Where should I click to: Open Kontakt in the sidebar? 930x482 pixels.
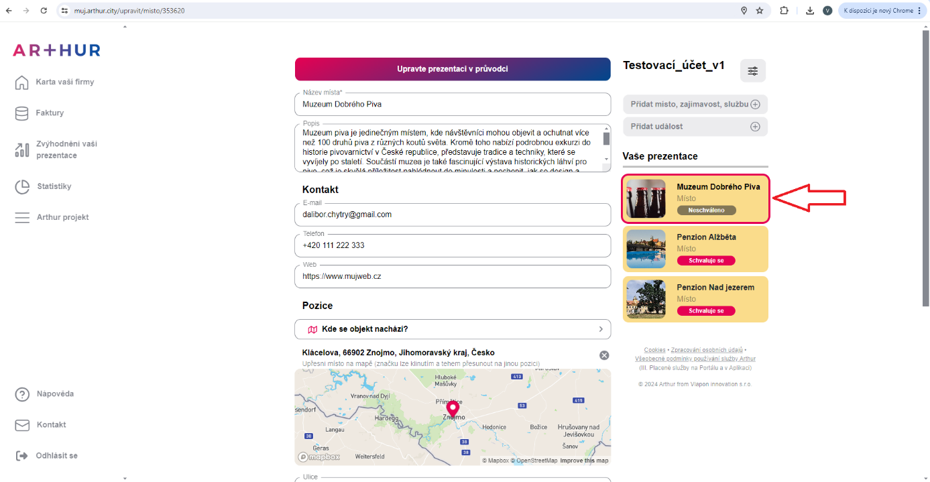tap(51, 425)
